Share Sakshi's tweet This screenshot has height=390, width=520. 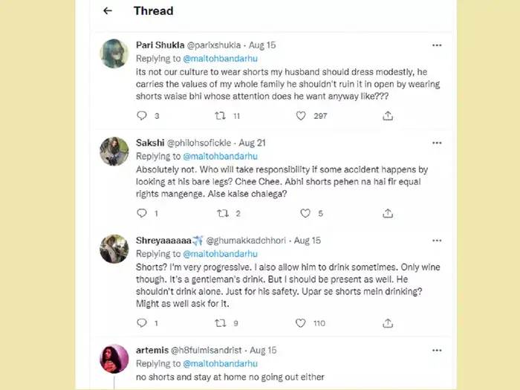387,213
